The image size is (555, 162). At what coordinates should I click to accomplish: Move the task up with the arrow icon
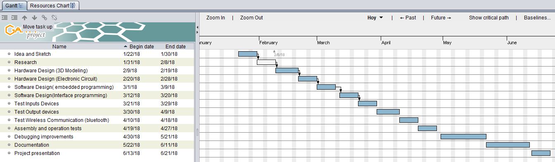[24, 18]
